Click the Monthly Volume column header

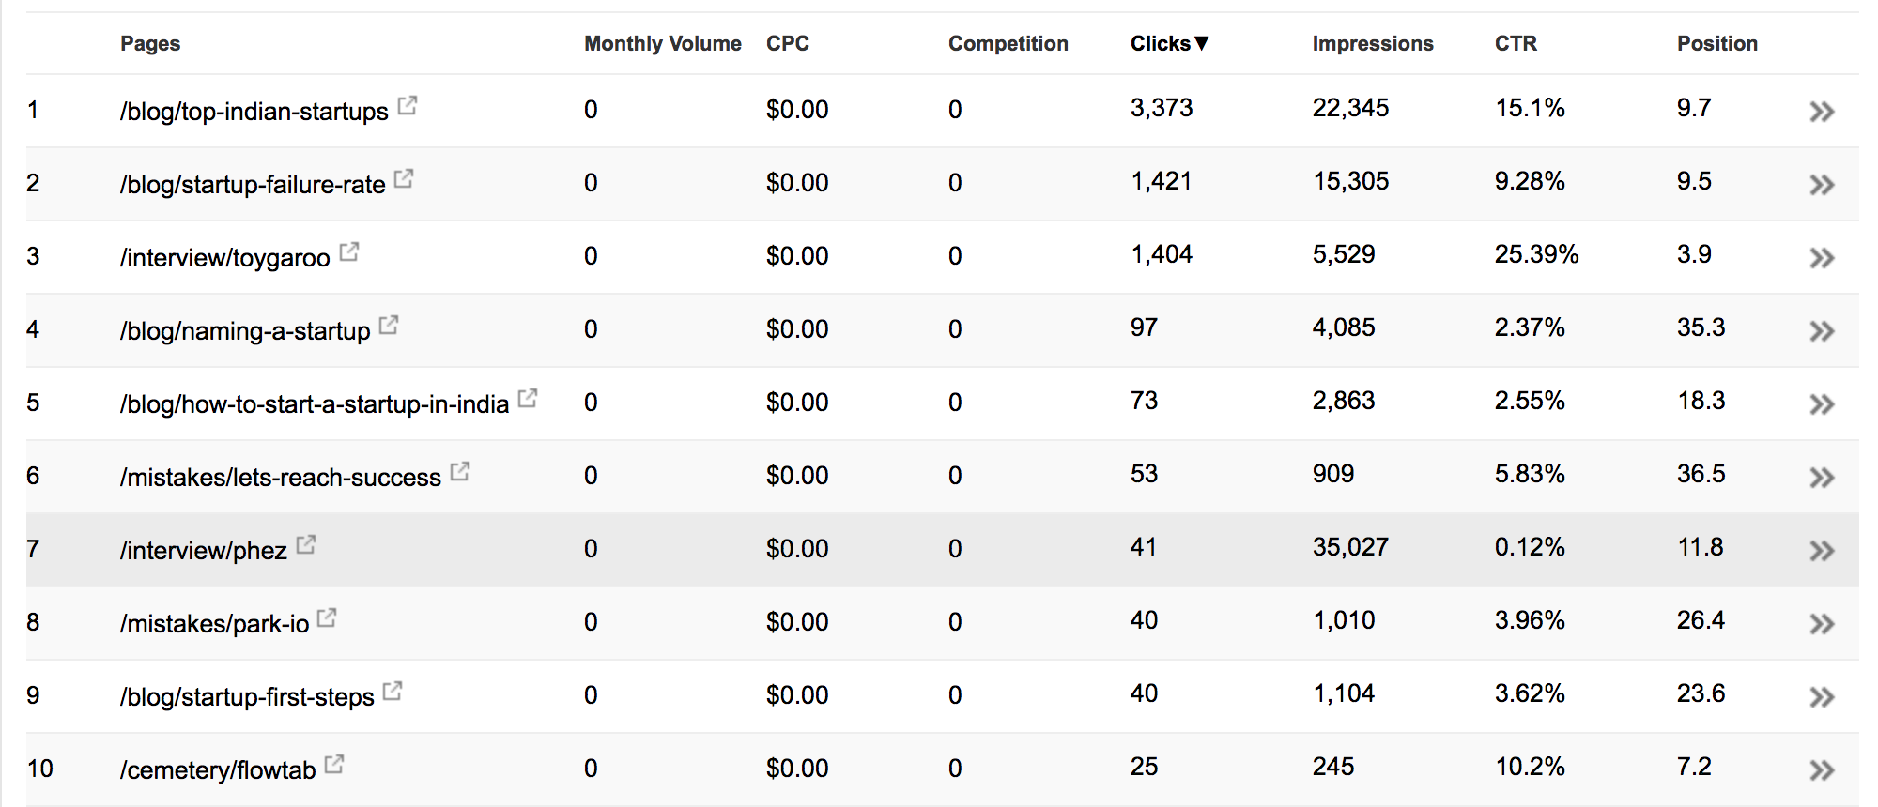tap(662, 43)
